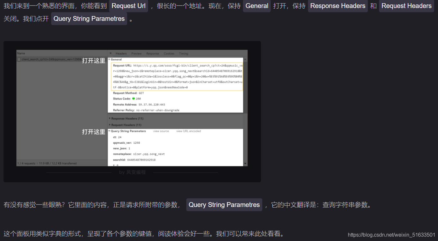This screenshot has width=438, height=241.
Task: Click the "Status Code: 200" line
Action: pyautogui.click(x=127, y=99)
